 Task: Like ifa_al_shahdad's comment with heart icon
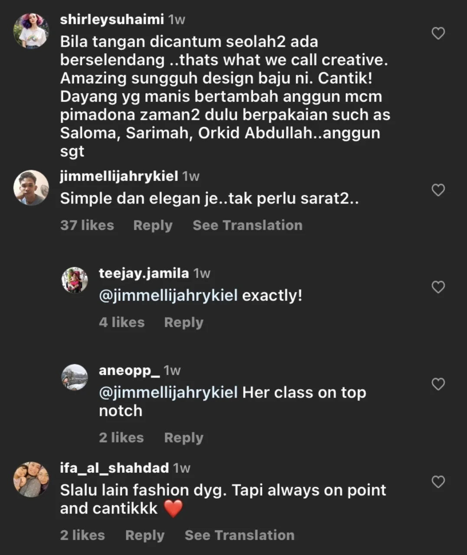point(438,482)
